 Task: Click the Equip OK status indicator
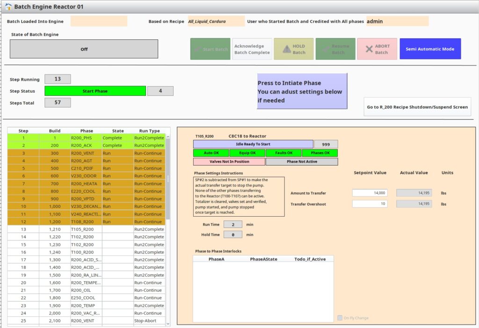(247, 153)
